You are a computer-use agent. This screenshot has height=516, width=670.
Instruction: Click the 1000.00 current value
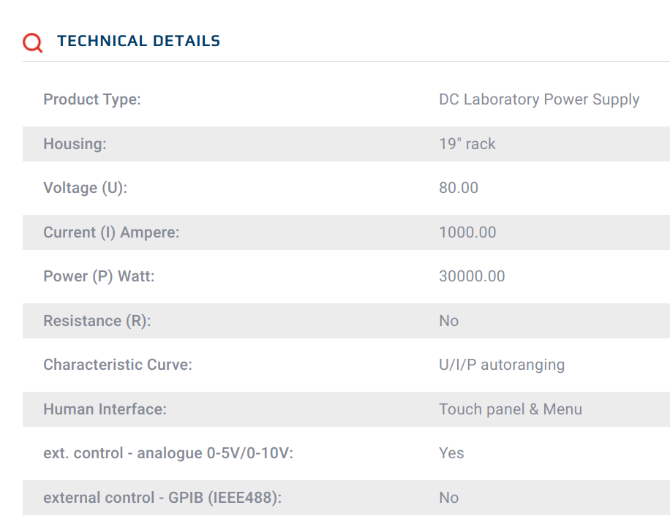tap(467, 232)
